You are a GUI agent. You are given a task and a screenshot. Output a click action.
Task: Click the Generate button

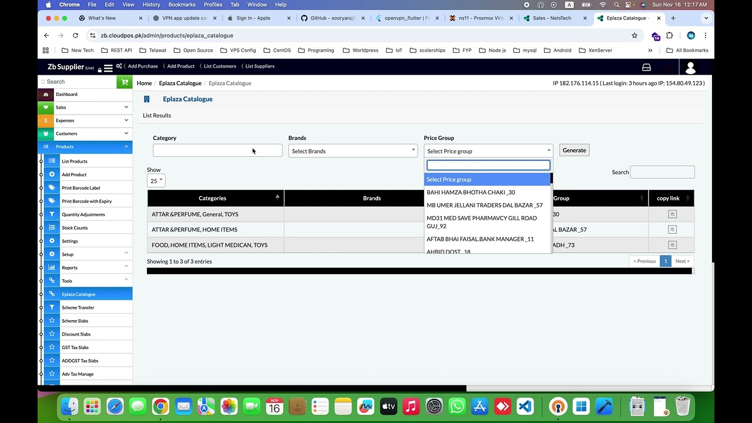(x=574, y=150)
